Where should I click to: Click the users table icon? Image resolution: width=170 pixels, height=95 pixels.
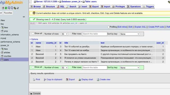pyautogui.click(x=2, y=60)
